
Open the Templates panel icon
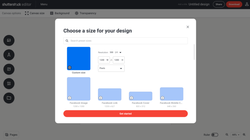point(9,69)
